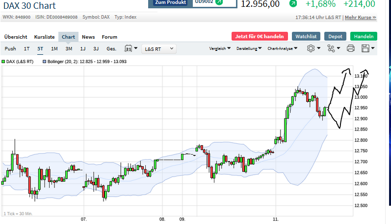Click the share chart icon
This screenshot has width=391, height=224.
[333, 48]
